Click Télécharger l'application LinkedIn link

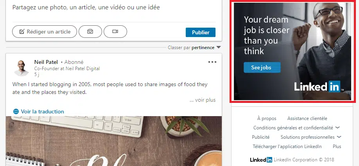coord(287,147)
